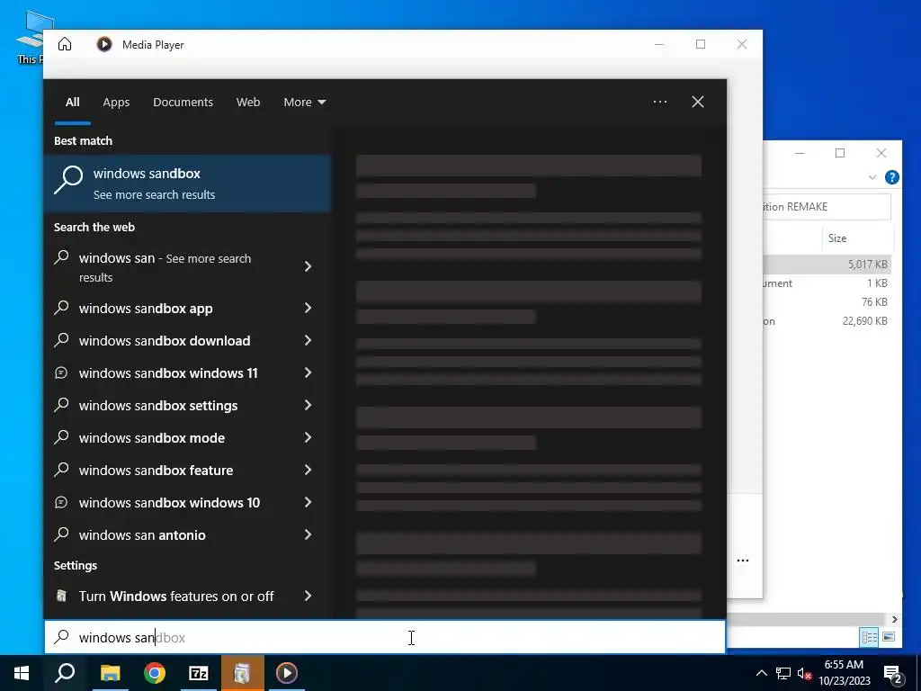Screen dimensions: 921x691
Task: Open the network status tray icon
Action: point(783,673)
